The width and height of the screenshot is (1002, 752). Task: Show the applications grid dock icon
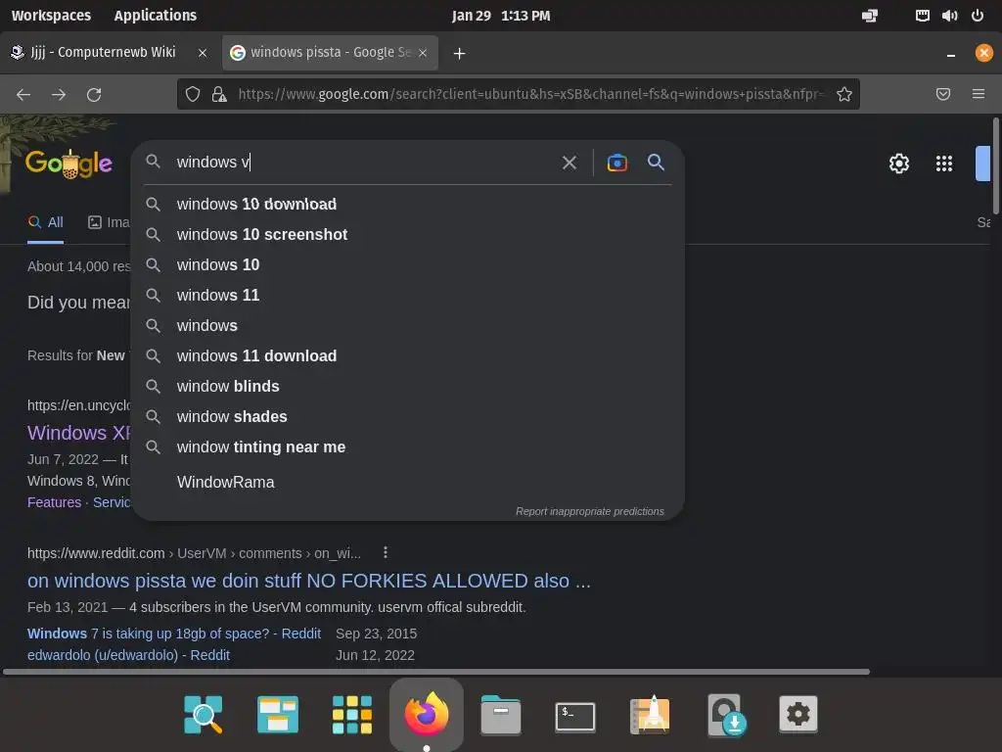tap(352, 714)
